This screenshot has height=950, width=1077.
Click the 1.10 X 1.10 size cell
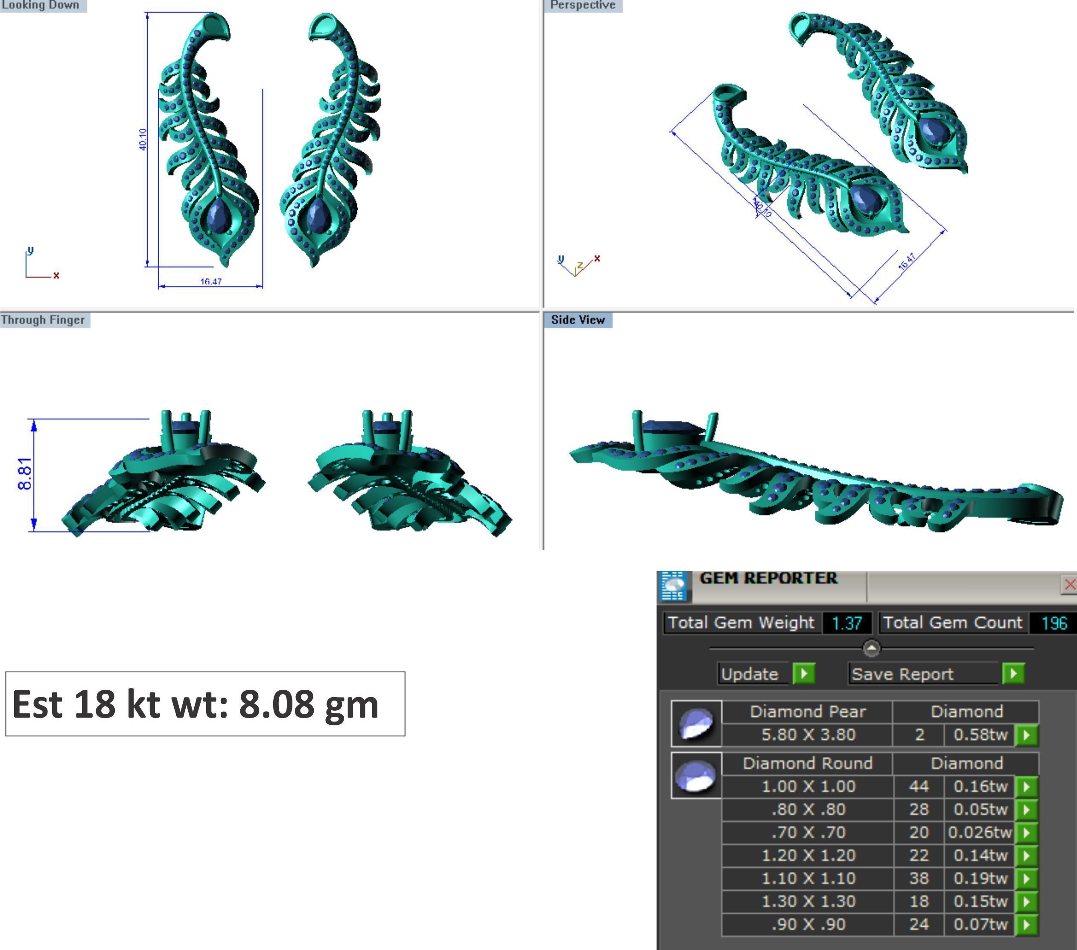808,878
